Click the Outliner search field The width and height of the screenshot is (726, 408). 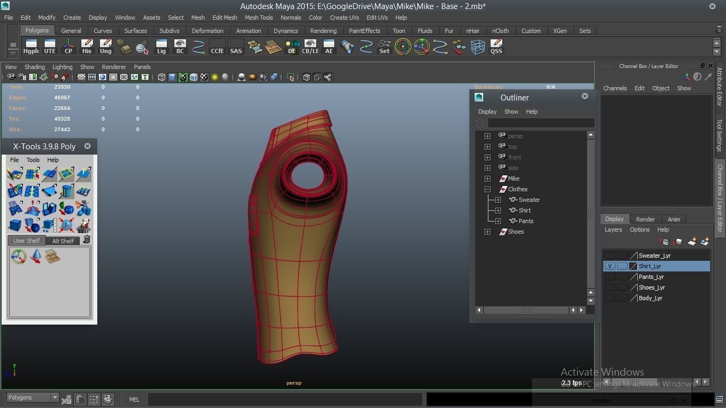(x=541, y=123)
